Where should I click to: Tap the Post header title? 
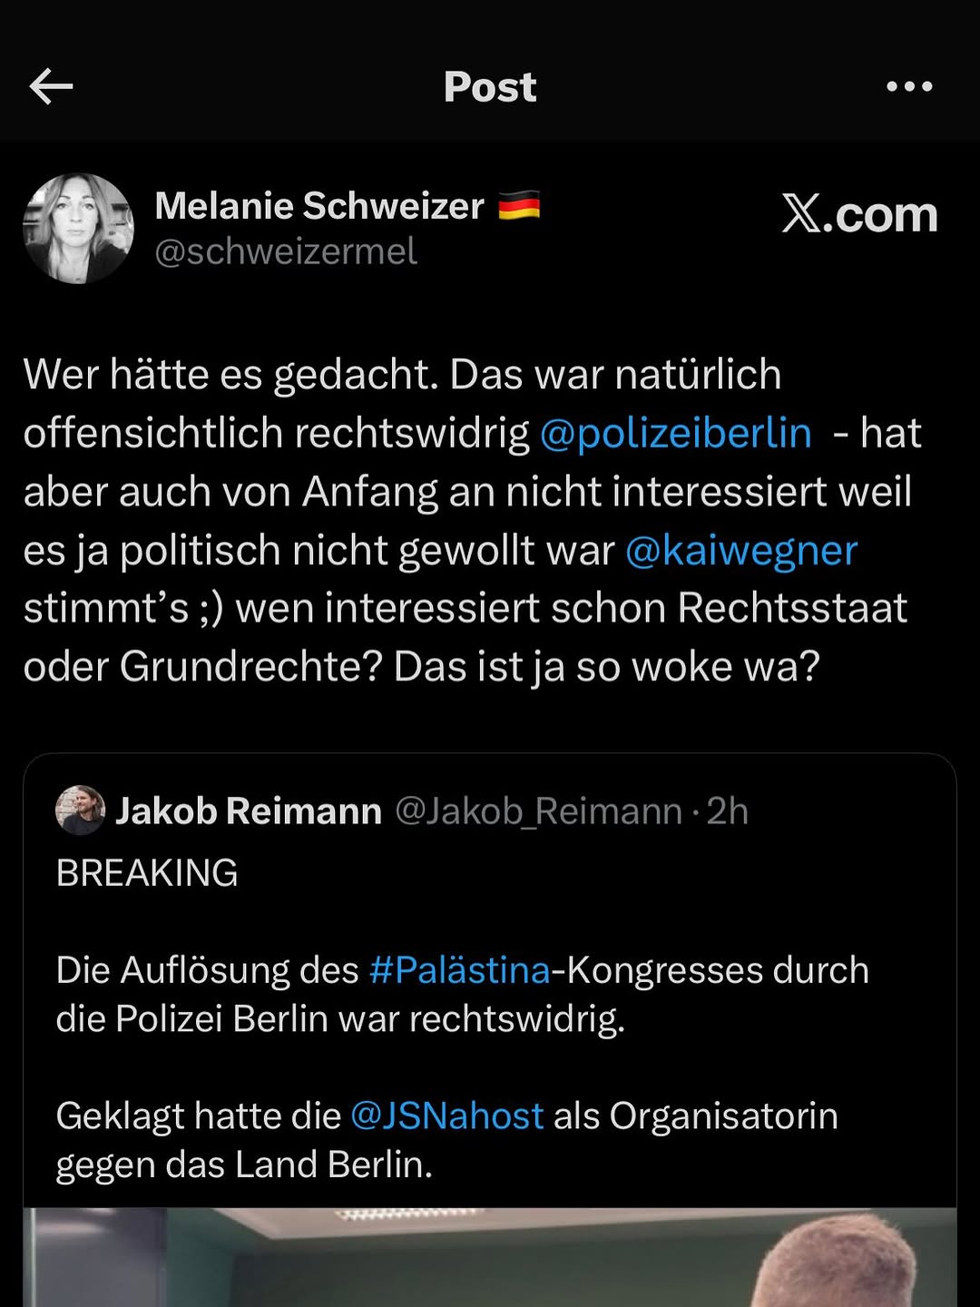(x=490, y=87)
